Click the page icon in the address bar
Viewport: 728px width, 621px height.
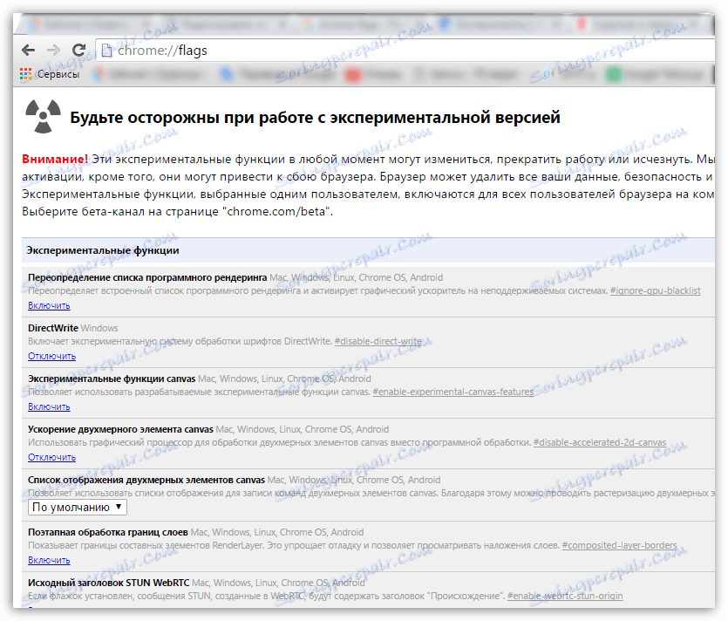click(x=106, y=51)
